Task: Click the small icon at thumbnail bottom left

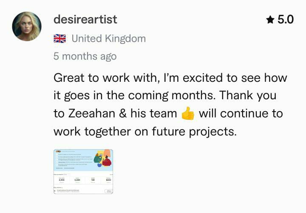Action: (x=55, y=191)
